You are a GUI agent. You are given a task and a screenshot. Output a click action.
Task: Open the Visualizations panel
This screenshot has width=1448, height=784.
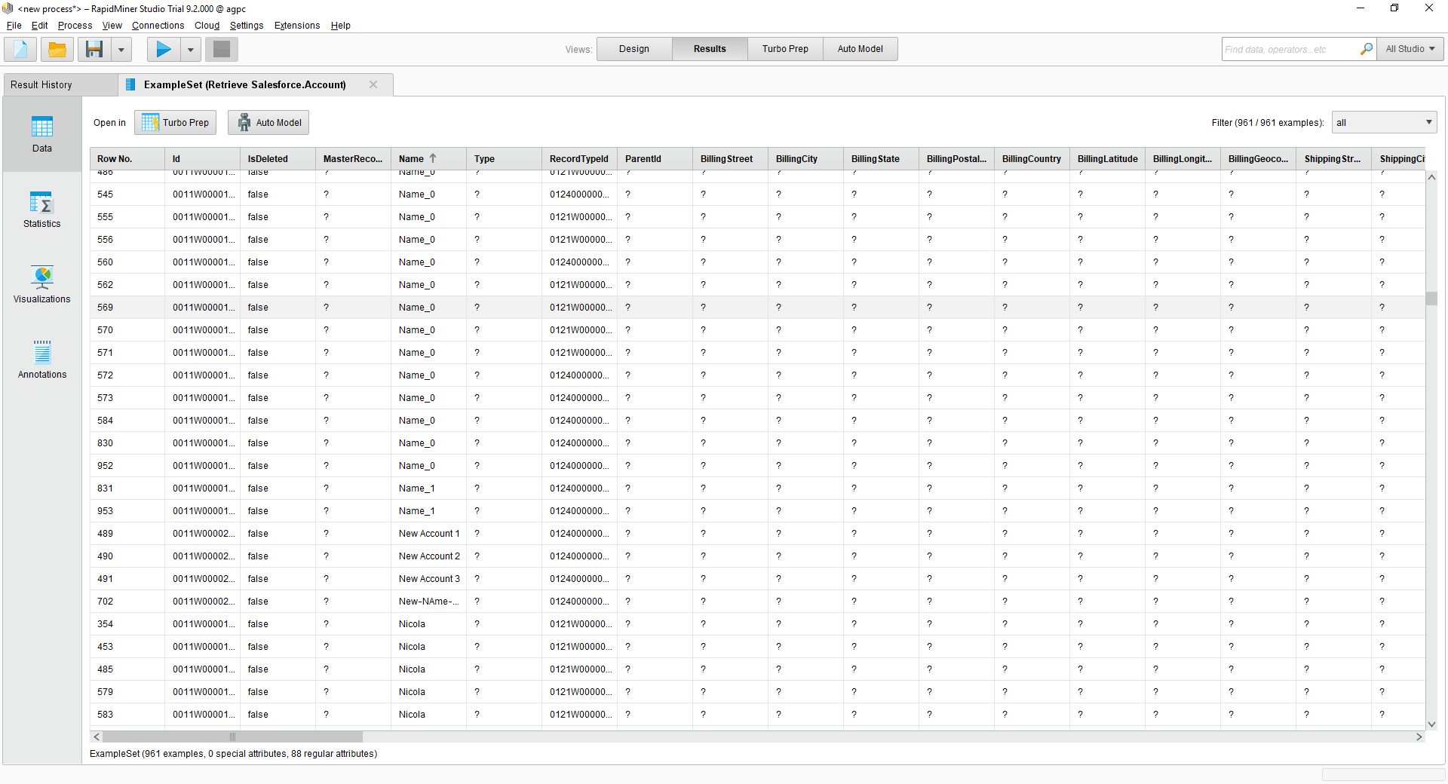(x=41, y=284)
